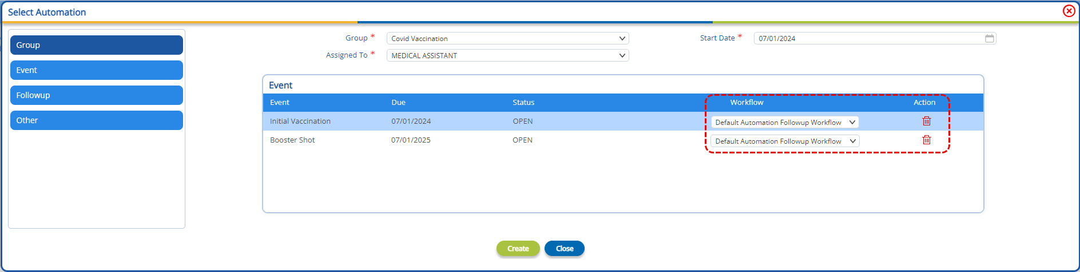The height and width of the screenshot is (272, 1080).
Task: Click OPEN status of Initial Vaccination
Action: coord(522,121)
